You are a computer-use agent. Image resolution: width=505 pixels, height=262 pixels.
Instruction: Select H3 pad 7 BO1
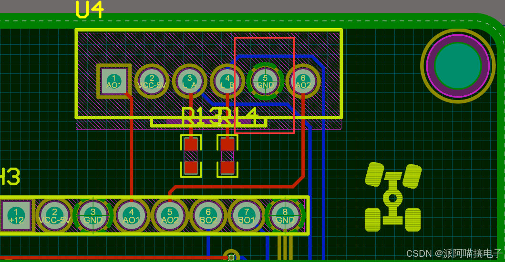click(x=247, y=216)
